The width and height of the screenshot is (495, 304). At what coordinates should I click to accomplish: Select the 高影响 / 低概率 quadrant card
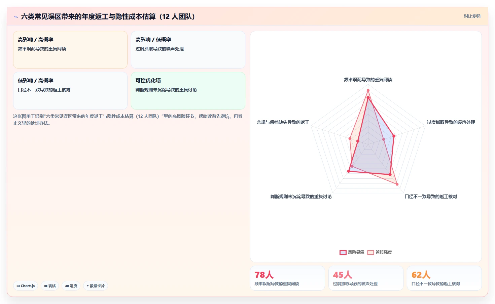click(x=188, y=50)
